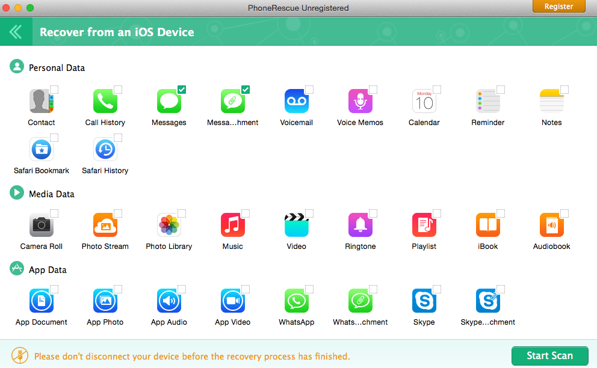This screenshot has width=597, height=368.
Task: Click the Register button
Action: pos(558,6)
